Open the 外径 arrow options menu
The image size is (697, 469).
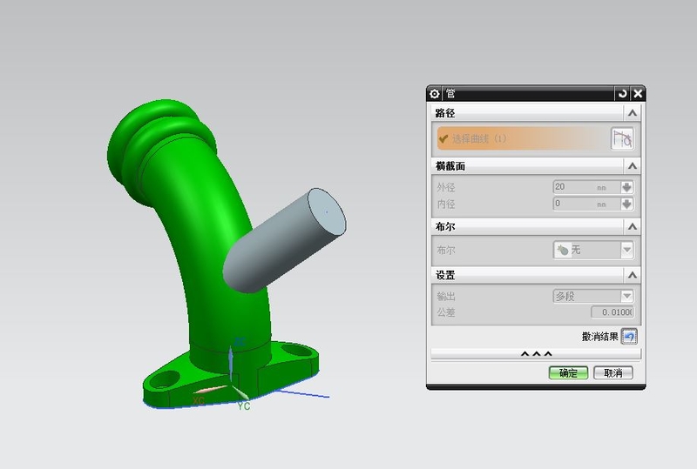[626, 187]
